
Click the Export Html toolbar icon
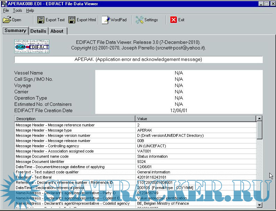[x=72, y=20]
